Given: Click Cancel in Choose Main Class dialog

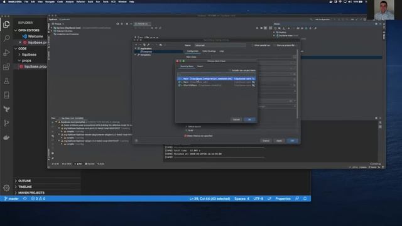Looking at the screenshot, I should pos(236,119).
